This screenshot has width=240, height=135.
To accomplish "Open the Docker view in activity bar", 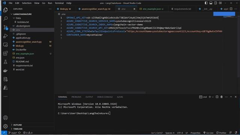I will click(x=5, y=70).
